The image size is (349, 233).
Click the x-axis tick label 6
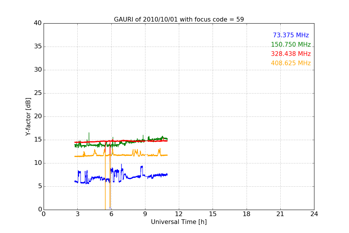tap(111, 214)
